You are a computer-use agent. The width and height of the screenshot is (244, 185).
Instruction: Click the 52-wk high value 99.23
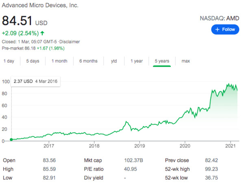point(211,169)
